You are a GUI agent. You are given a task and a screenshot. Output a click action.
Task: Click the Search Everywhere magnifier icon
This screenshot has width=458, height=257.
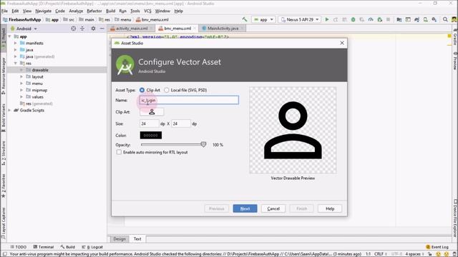[x=445, y=19]
